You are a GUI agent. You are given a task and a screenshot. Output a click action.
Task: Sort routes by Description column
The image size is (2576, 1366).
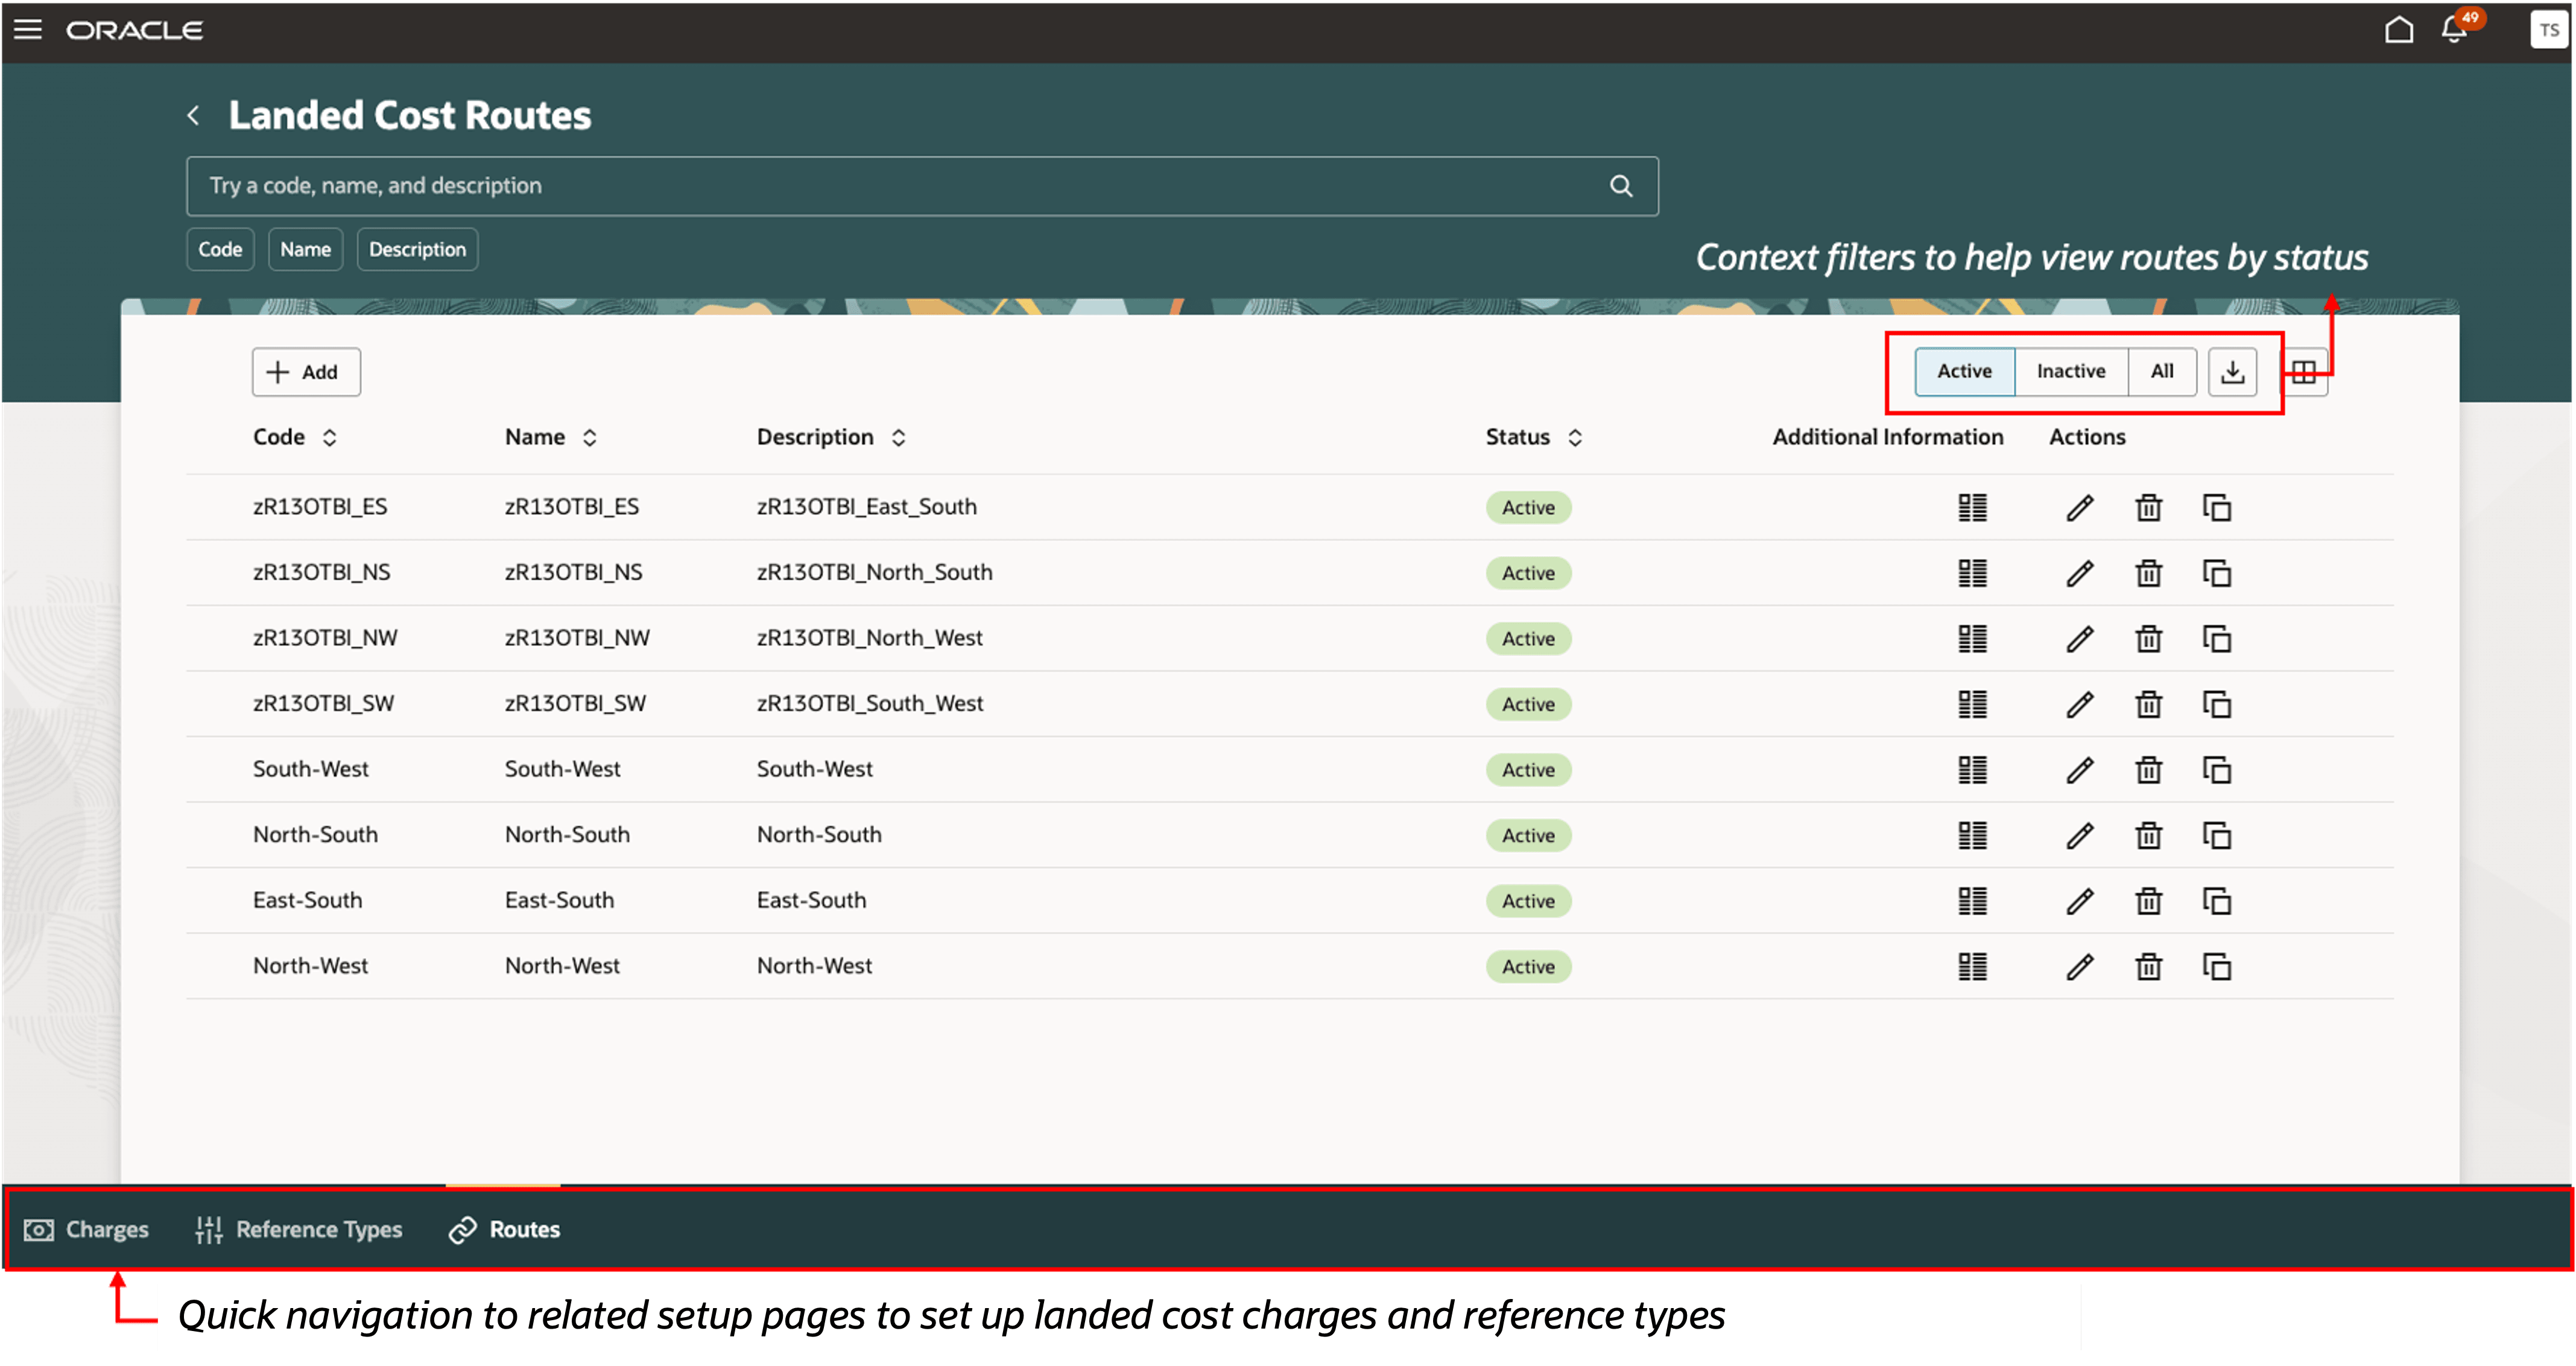[x=898, y=438]
